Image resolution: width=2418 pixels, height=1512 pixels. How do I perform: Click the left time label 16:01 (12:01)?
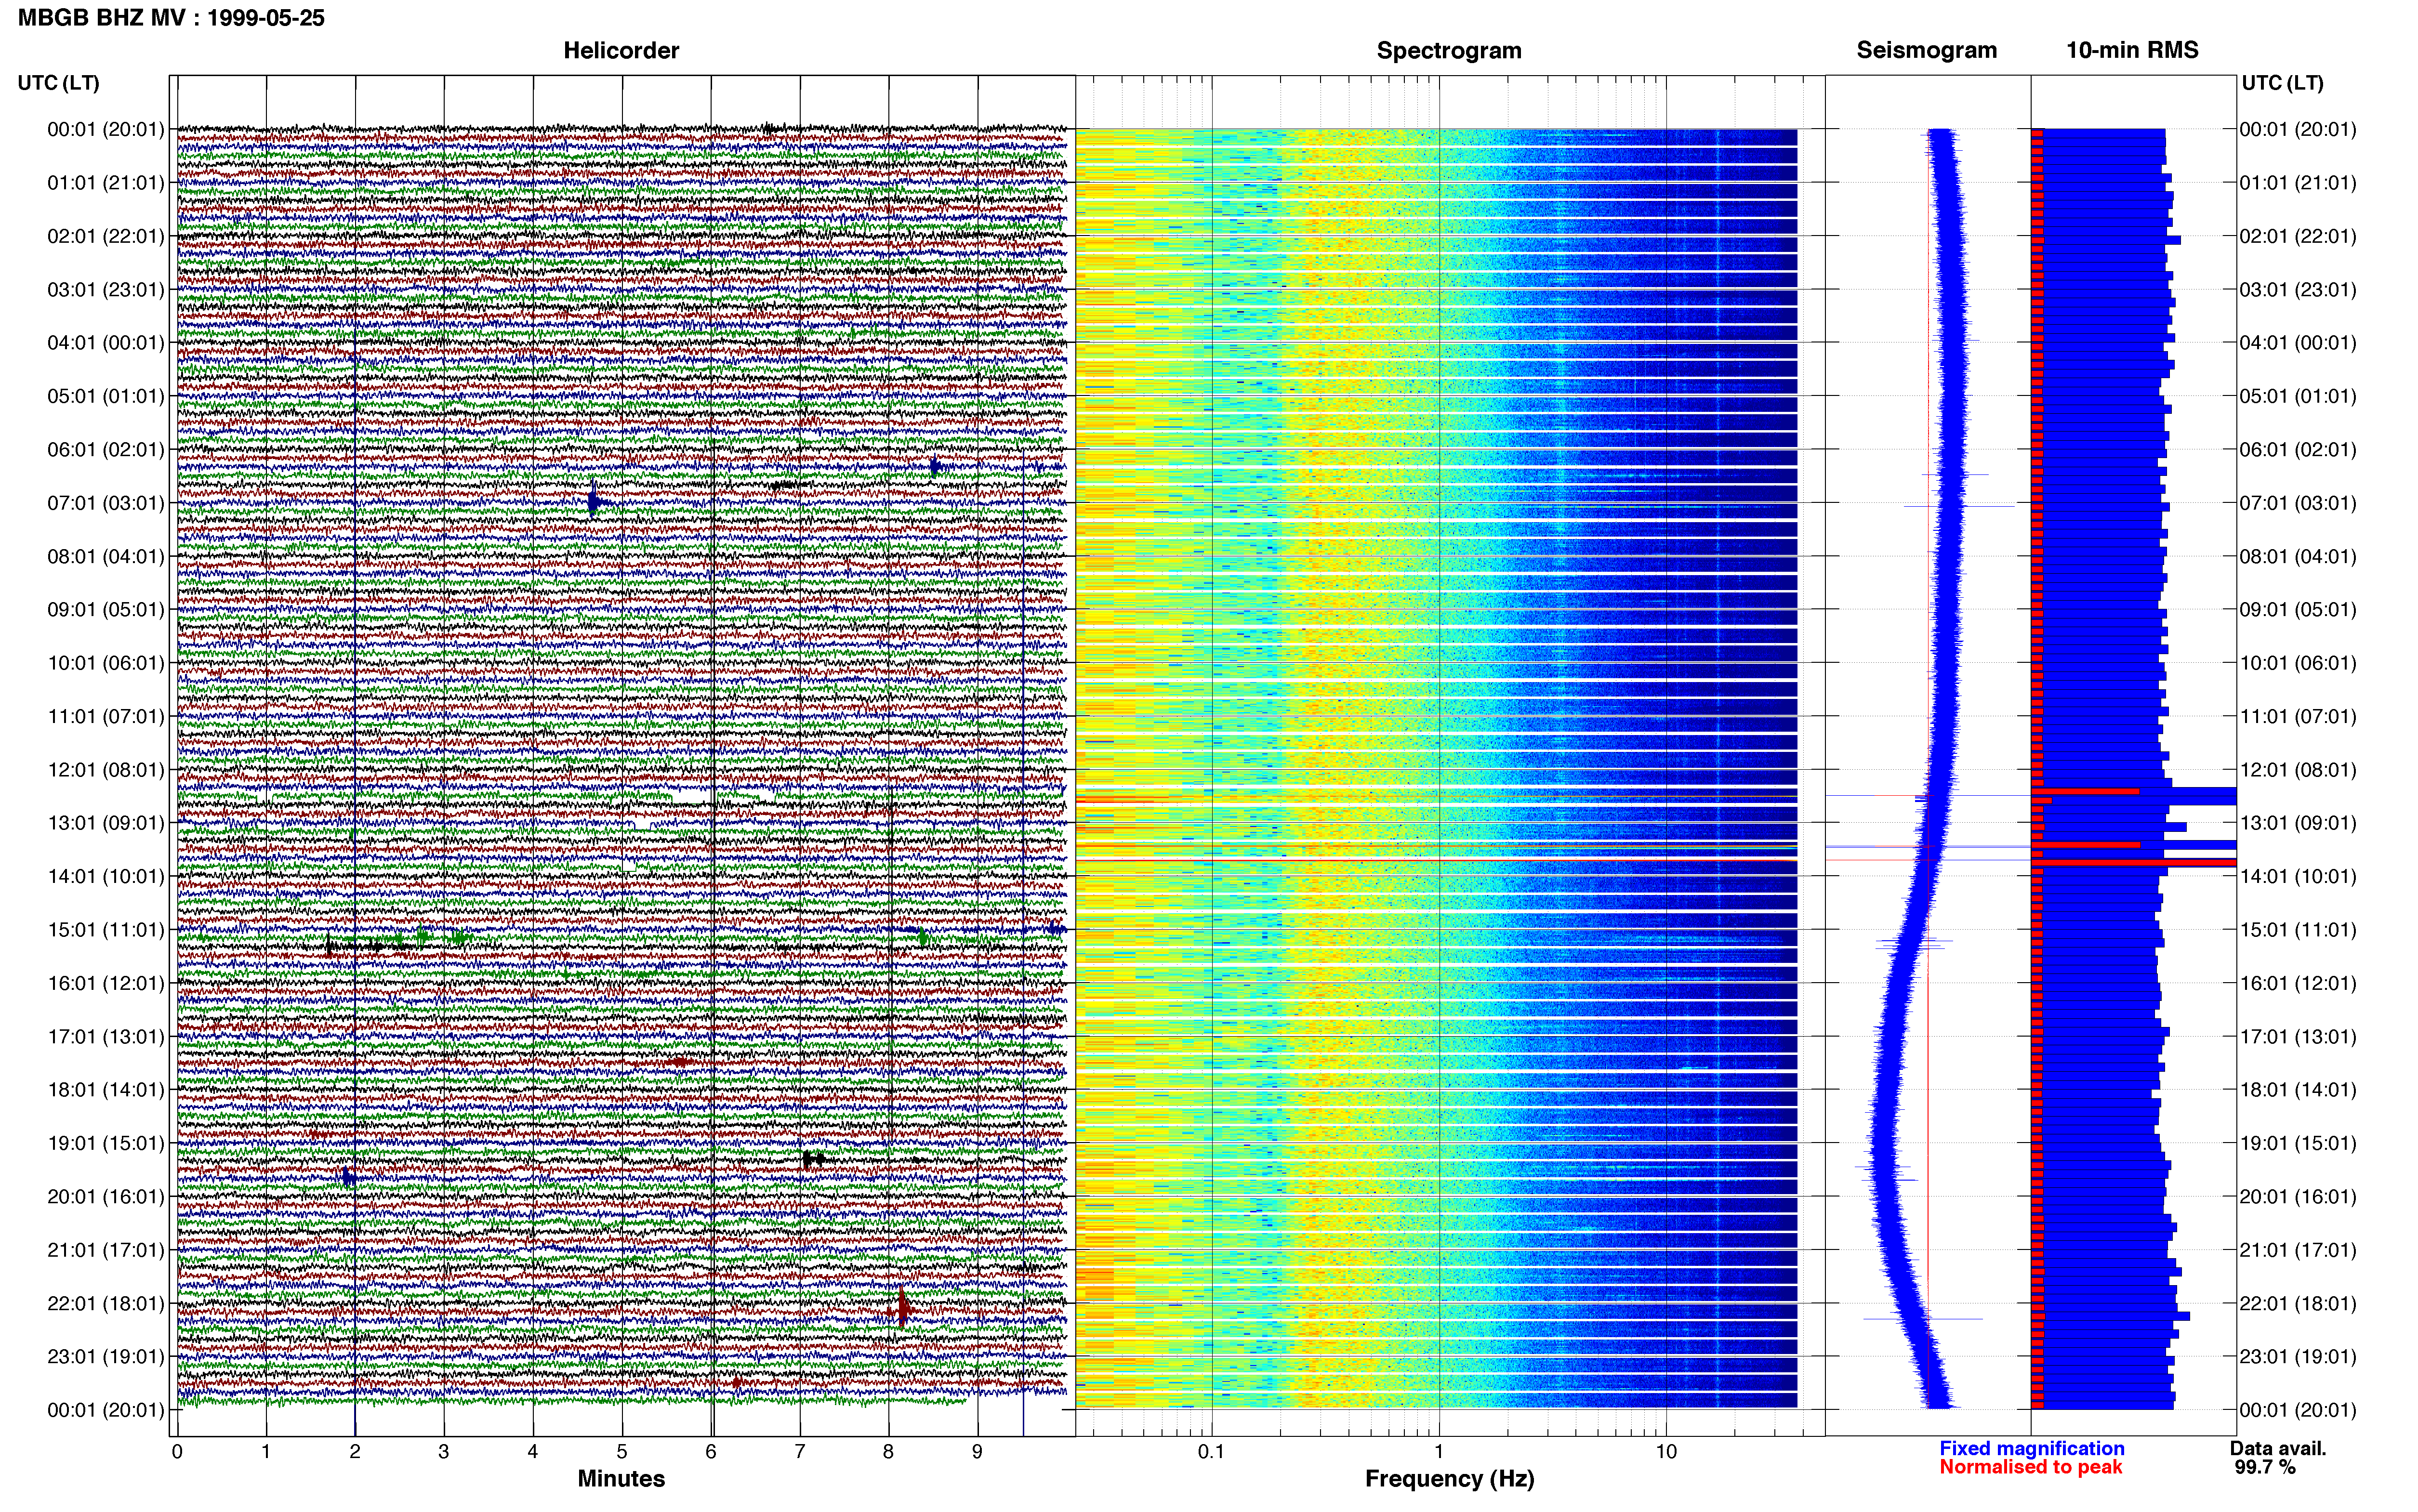point(105,983)
